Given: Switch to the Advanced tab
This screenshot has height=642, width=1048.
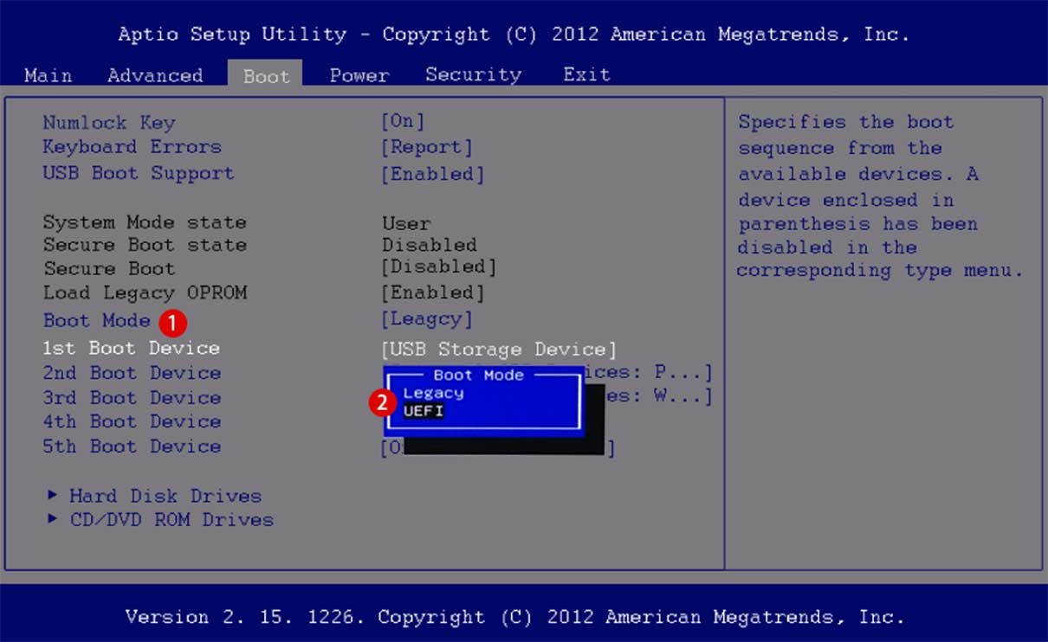Looking at the screenshot, I should point(155,75).
